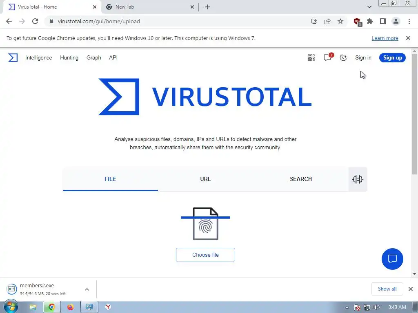Open the Windows Start button
418x313 pixels.
(x=11, y=307)
